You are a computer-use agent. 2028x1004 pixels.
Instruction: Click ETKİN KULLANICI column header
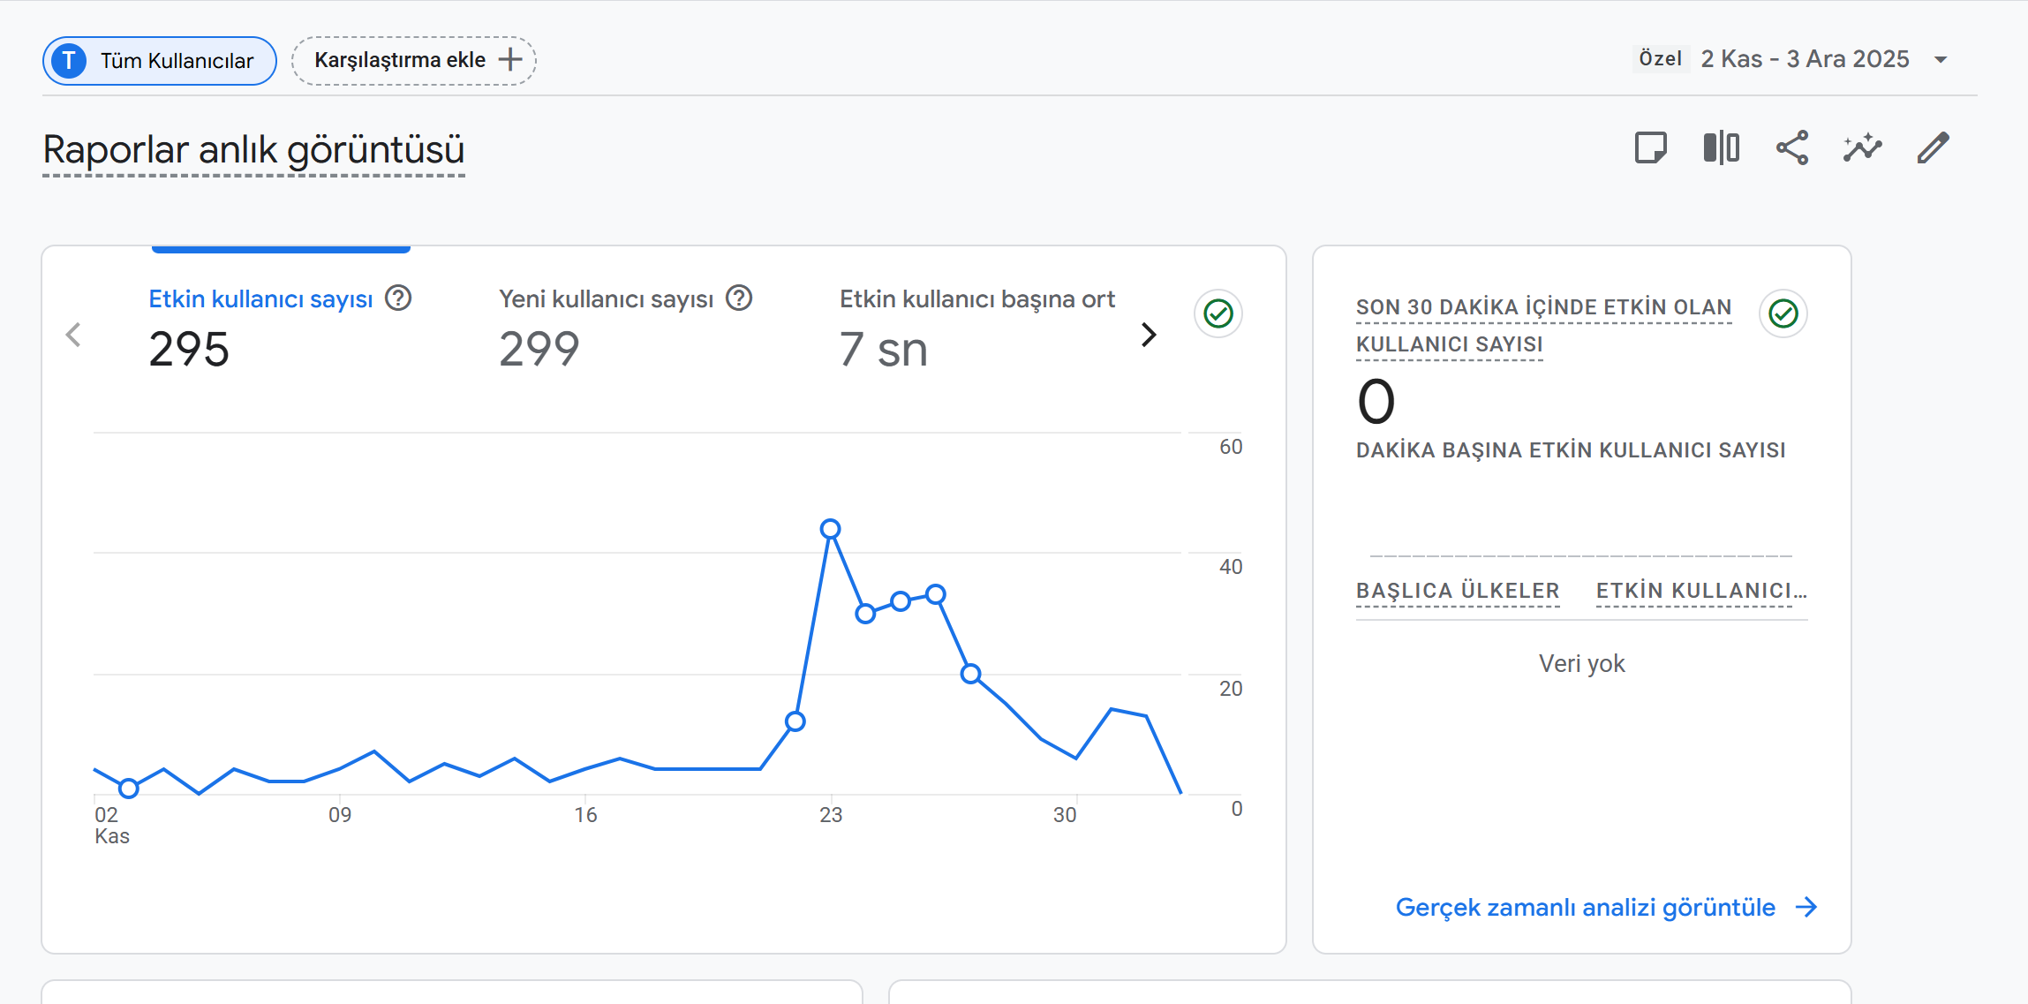click(1701, 591)
